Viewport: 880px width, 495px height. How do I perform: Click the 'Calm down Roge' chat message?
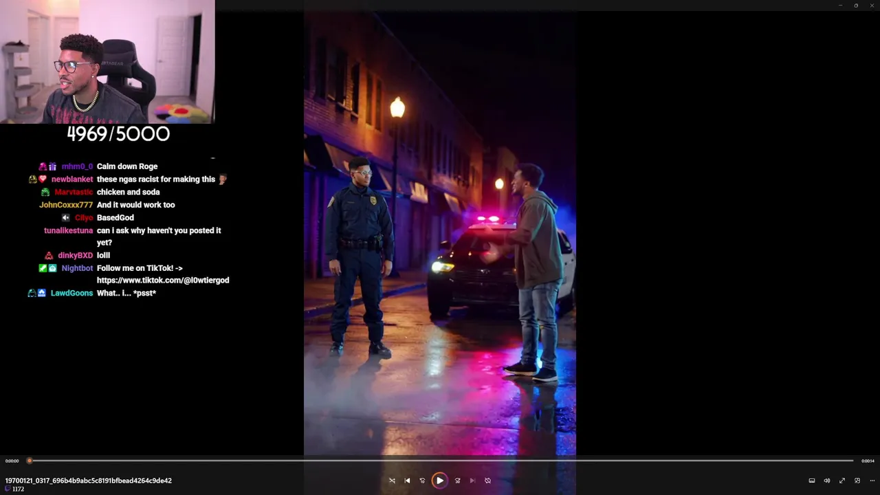pyautogui.click(x=127, y=166)
